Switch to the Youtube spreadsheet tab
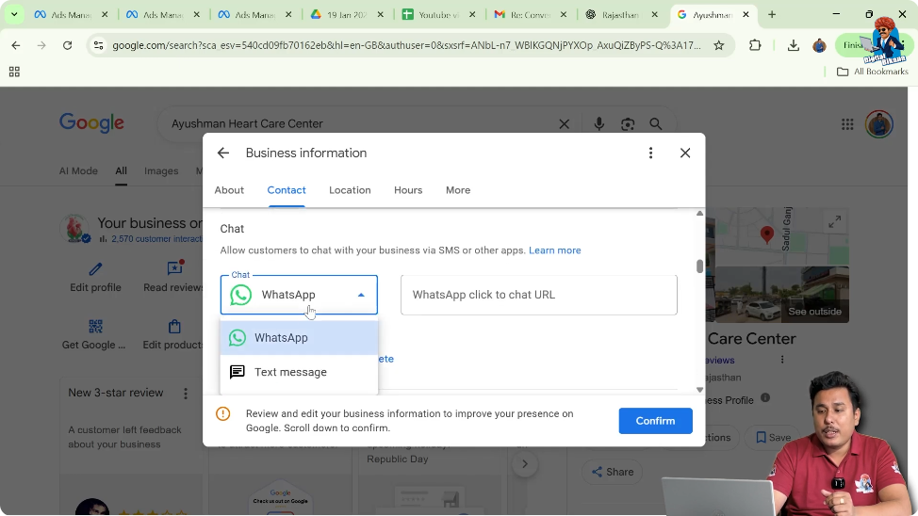 point(438,15)
